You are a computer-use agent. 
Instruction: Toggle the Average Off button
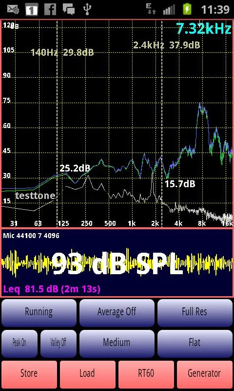[x=117, y=313]
